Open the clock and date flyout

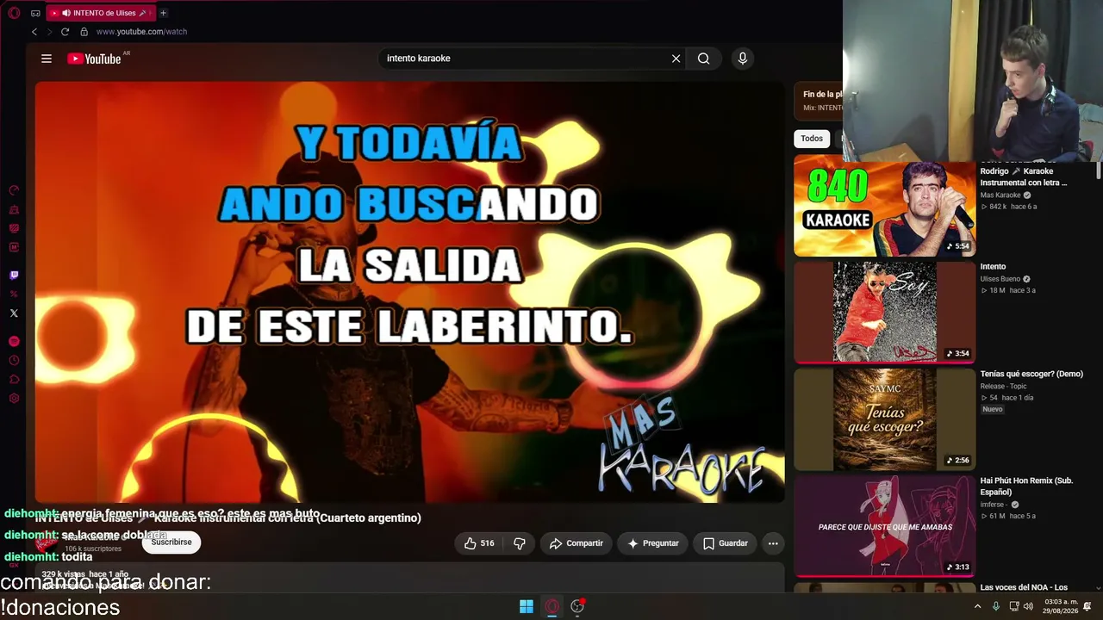[1059, 606]
